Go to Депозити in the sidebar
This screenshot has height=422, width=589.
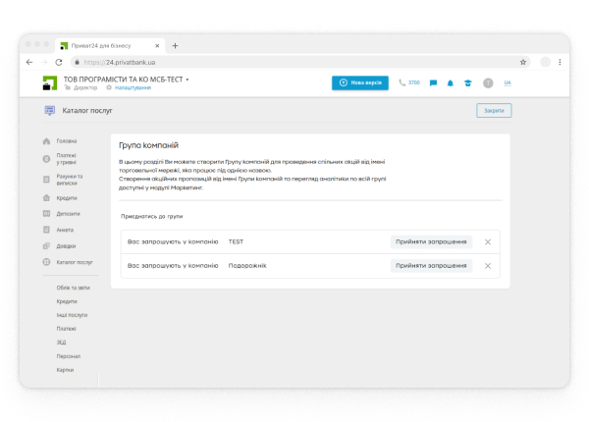[x=68, y=213]
